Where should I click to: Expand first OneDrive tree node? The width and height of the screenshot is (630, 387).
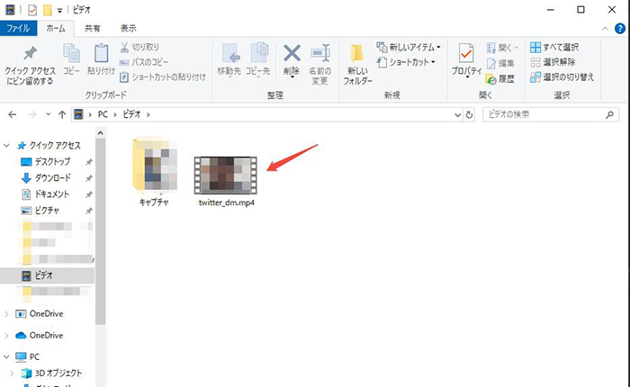tap(6, 314)
